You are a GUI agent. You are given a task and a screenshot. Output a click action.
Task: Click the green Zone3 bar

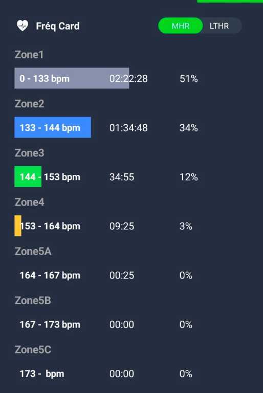[28, 177]
